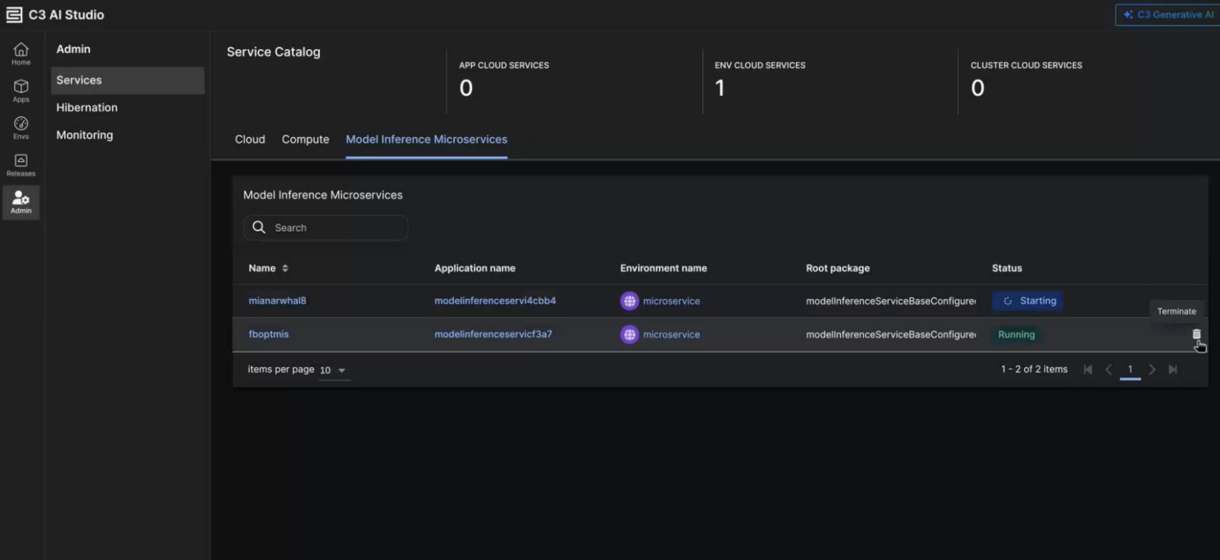
Task: Sort the table by Name column
Action: (x=284, y=268)
